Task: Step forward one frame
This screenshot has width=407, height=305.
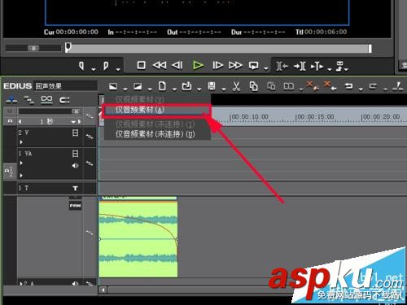Action: coord(217,65)
